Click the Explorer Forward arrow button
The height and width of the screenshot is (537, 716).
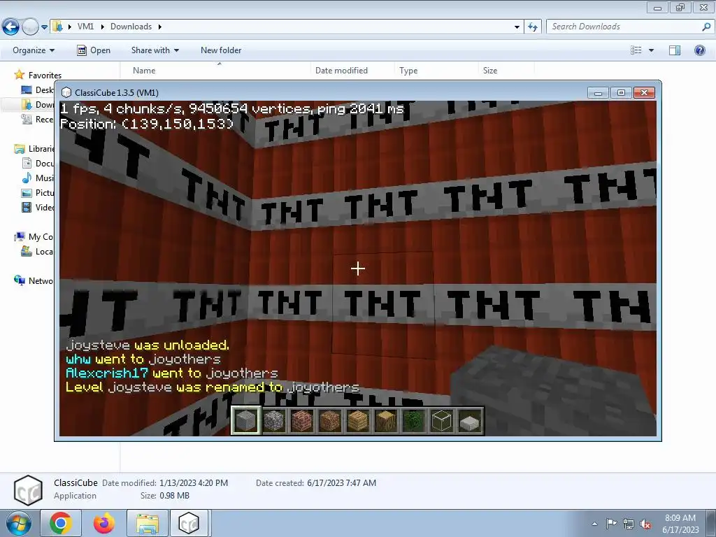point(30,27)
